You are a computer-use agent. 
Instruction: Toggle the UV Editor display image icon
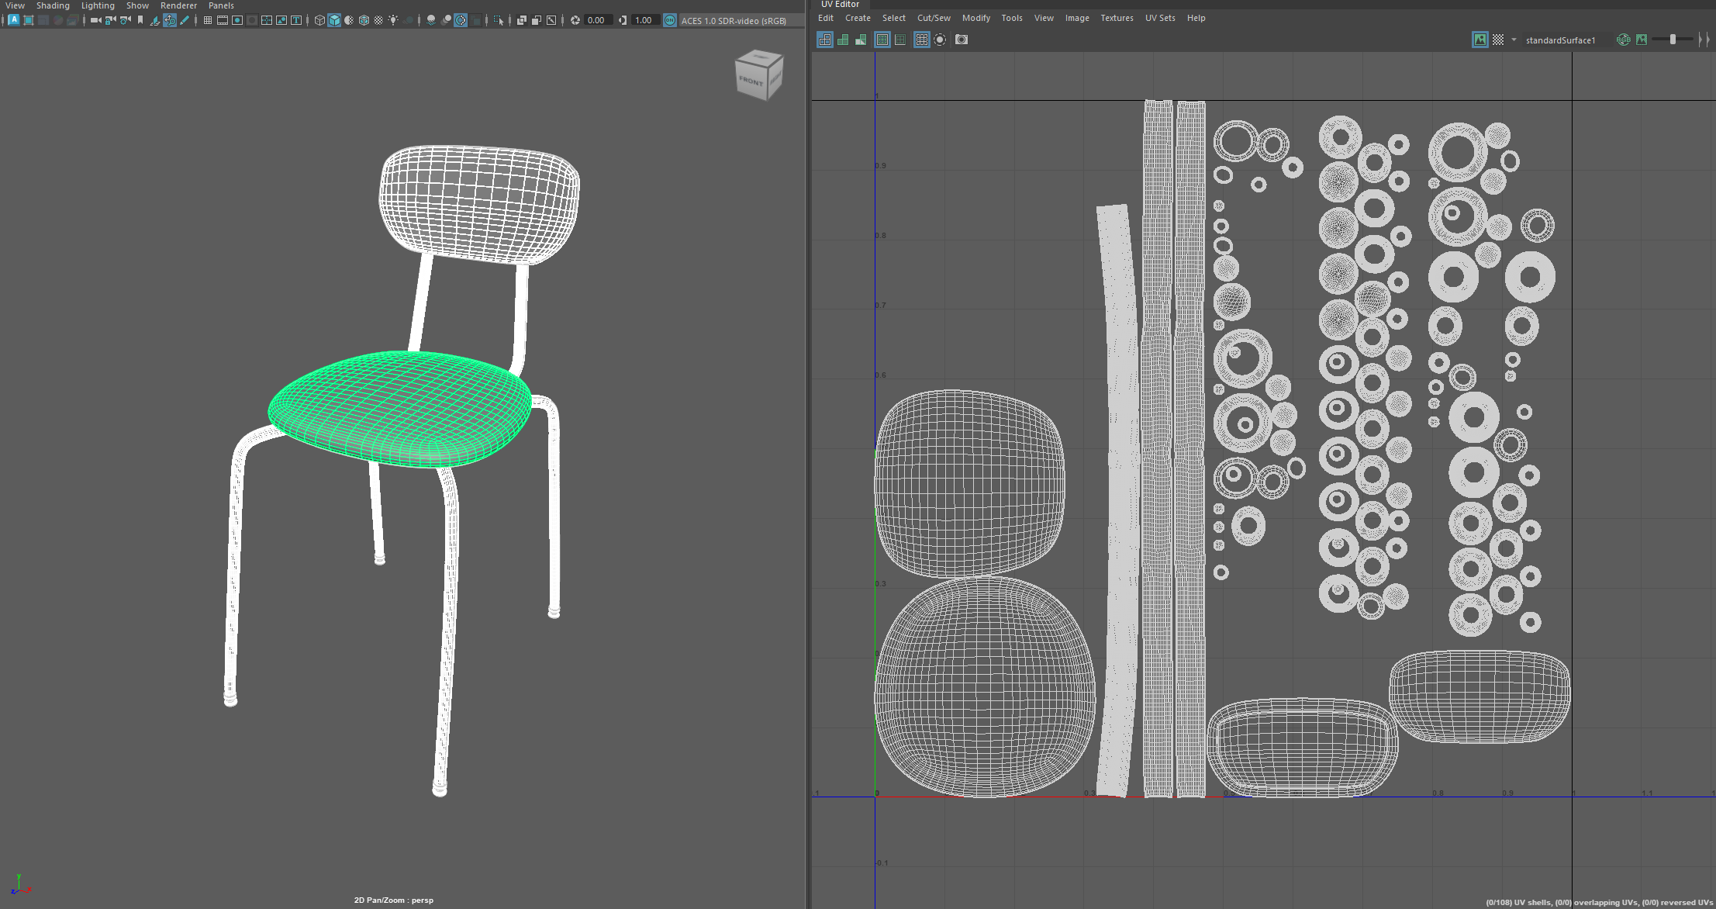pyautogui.click(x=1480, y=40)
